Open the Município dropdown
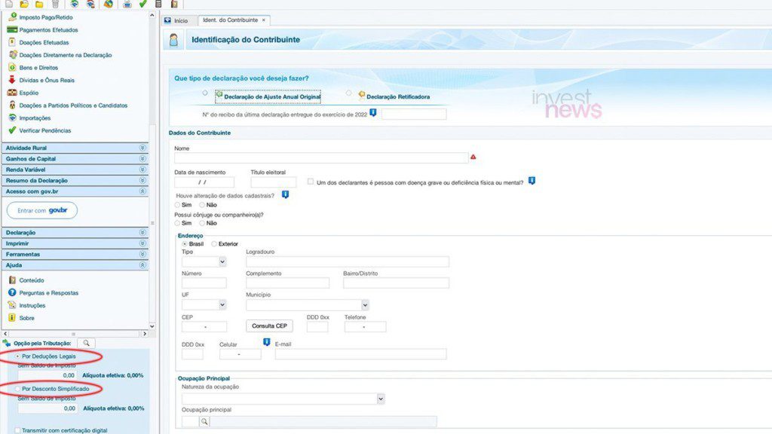This screenshot has width=772, height=434. (x=365, y=305)
